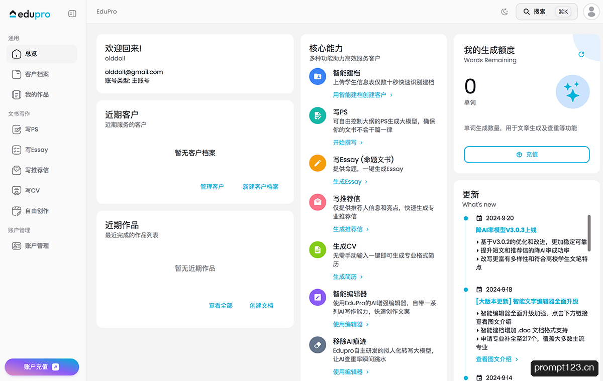Select 写PS in the sidebar
The width and height of the screenshot is (603, 381).
[42, 130]
